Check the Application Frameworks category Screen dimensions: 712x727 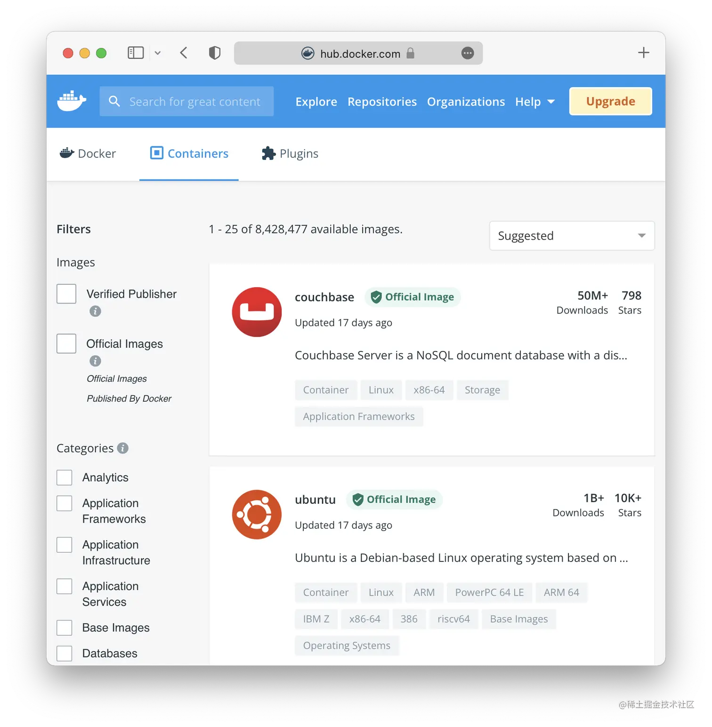point(65,503)
